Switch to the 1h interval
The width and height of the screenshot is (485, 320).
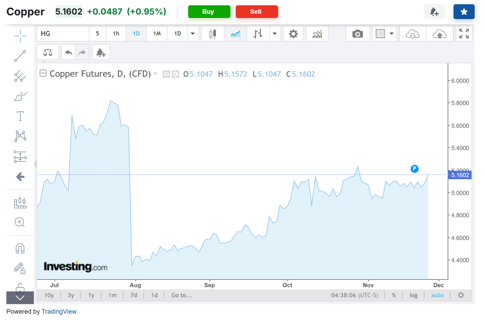point(116,34)
